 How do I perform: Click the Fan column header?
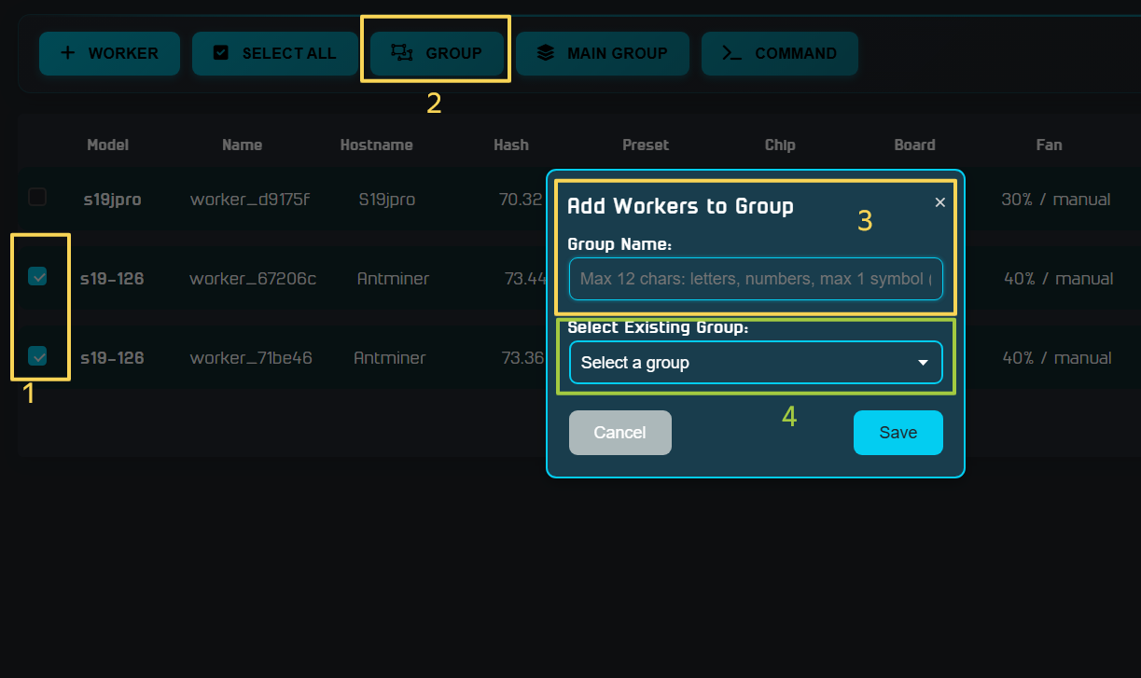pos(1049,145)
